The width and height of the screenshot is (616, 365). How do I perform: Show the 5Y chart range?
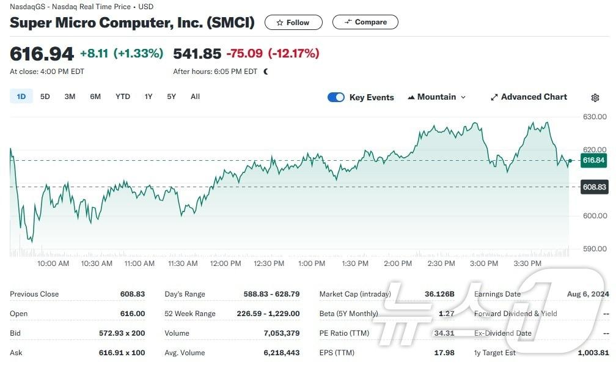pyautogui.click(x=172, y=97)
